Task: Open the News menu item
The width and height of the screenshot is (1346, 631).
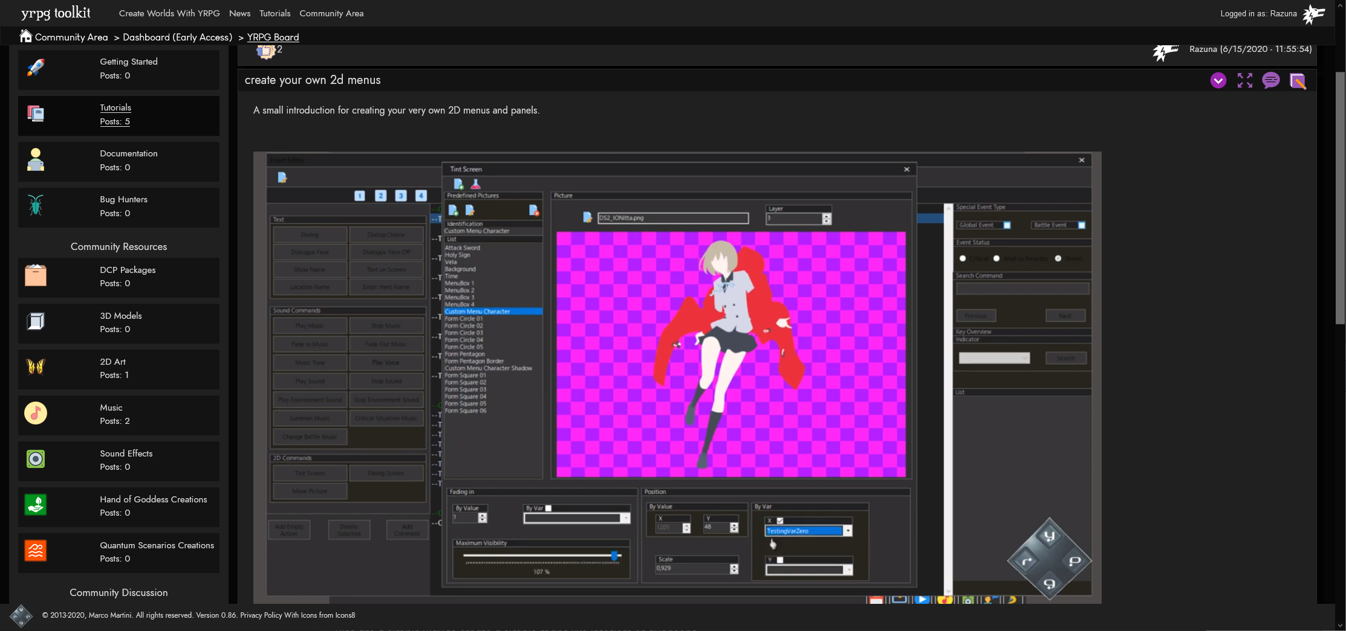Action: pos(239,13)
